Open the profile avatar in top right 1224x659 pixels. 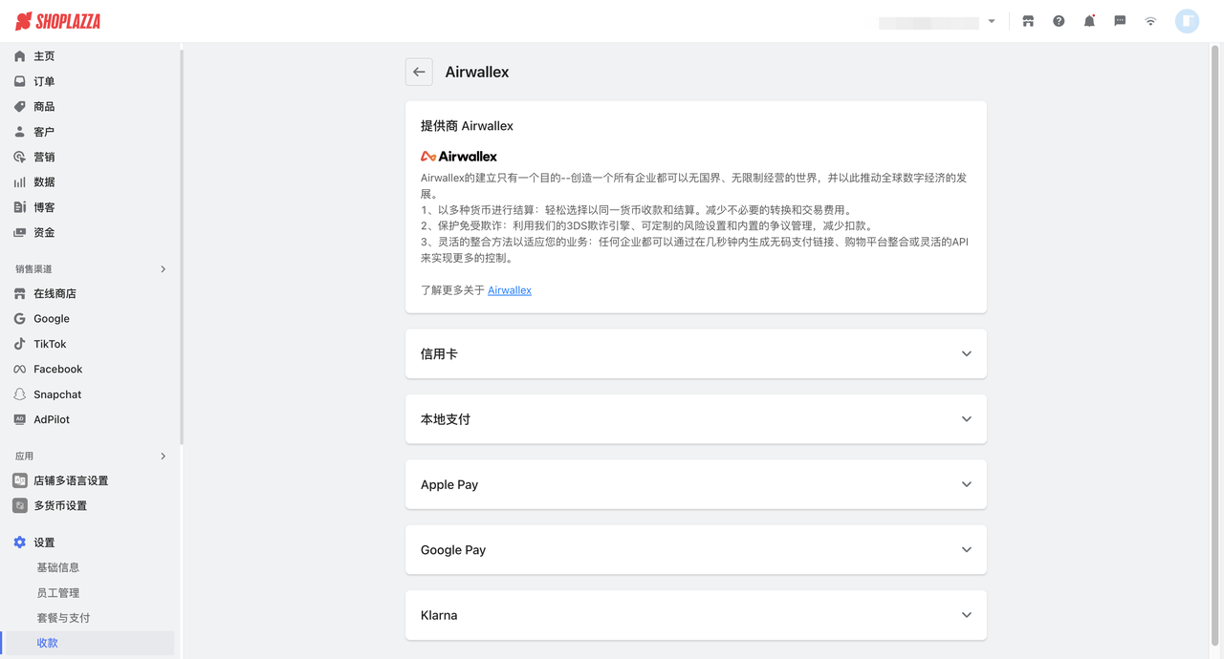pos(1187,20)
